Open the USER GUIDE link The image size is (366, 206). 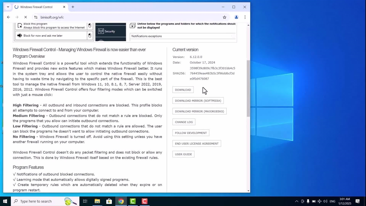[x=183, y=154]
